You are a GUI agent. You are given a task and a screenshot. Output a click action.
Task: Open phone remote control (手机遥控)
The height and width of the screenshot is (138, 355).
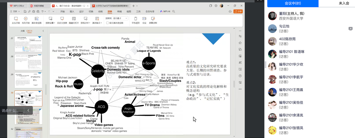(x=136, y=20)
